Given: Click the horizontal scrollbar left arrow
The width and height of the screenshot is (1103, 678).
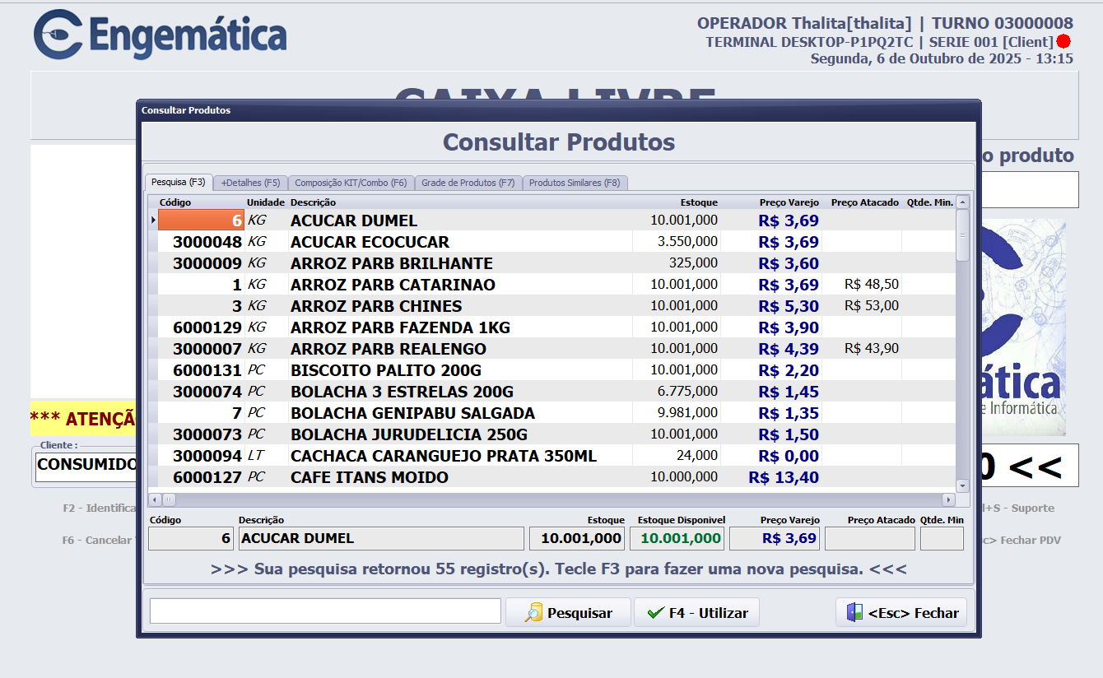Looking at the screenshot, I should pyautogui.click(x=155, y=499).
